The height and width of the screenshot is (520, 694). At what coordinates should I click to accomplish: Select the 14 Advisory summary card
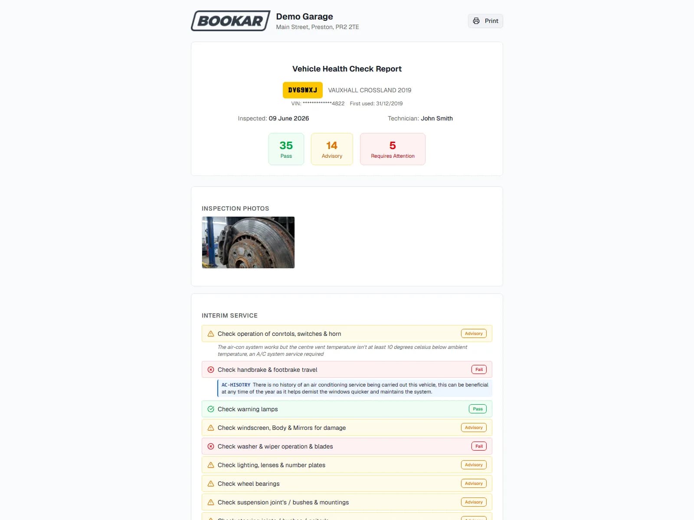[x=332, y=149]
